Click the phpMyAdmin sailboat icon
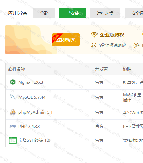The width and height of the screenshot is (143, 163). pos(13,112)
